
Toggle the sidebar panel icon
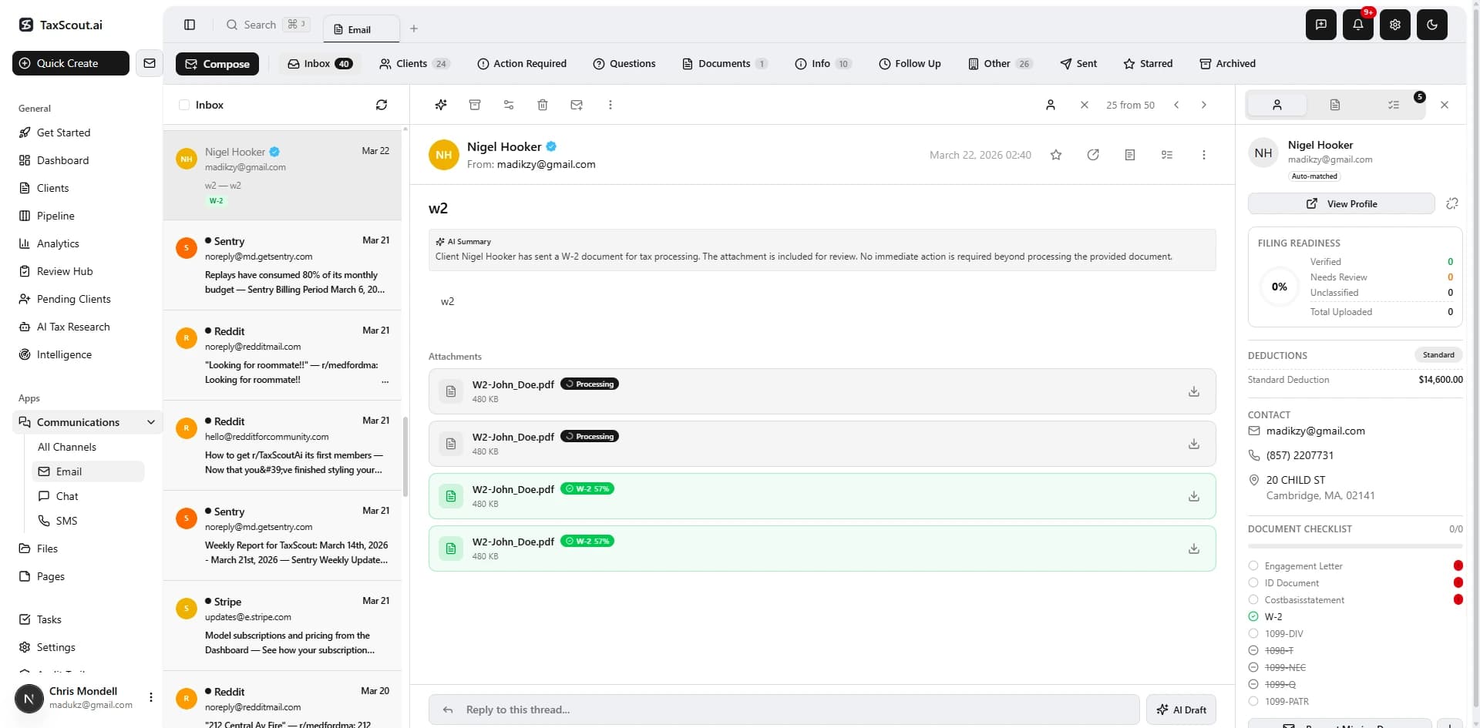click(x=190, y=25)
